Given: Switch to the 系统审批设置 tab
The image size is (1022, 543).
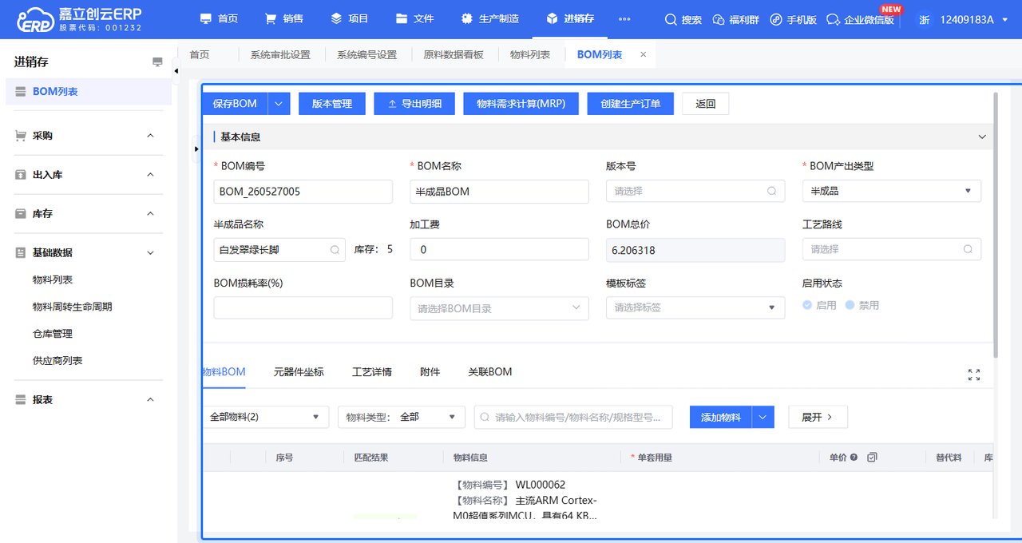Looking at the screenshot, I should pyautogui.click(x=279, y=55).
